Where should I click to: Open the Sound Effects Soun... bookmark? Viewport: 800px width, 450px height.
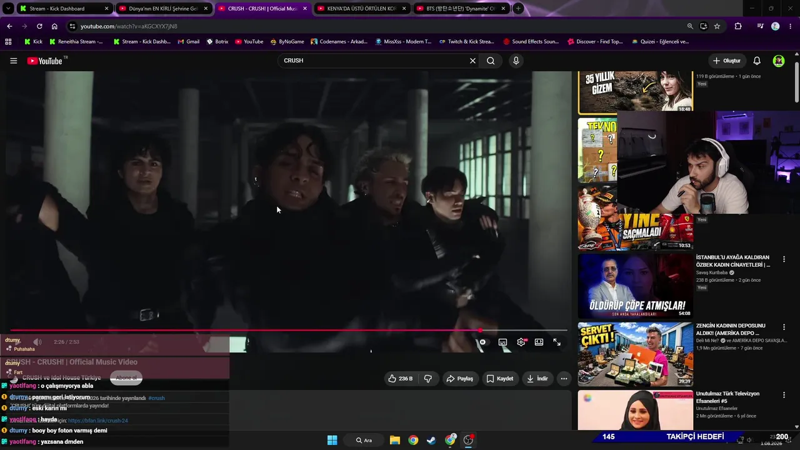click(x=531, y=42)
